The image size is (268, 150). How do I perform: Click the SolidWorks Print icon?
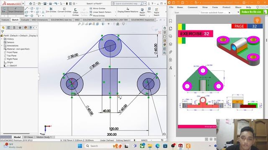50,3
